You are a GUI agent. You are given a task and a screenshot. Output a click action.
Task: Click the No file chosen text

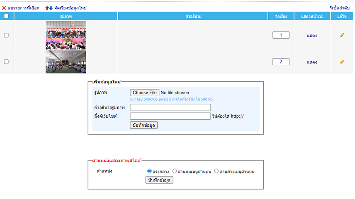coord(175,92)
